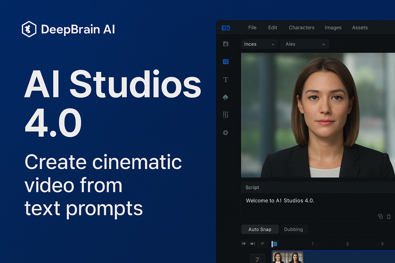Click the track number 7 box
The image size is (395, 263).
coord(257,259)
